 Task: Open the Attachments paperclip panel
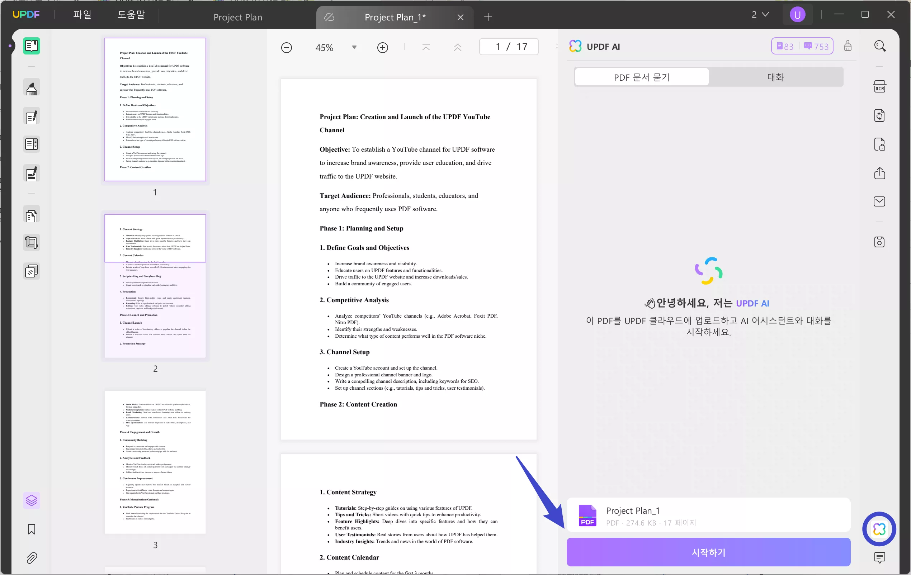32,559
